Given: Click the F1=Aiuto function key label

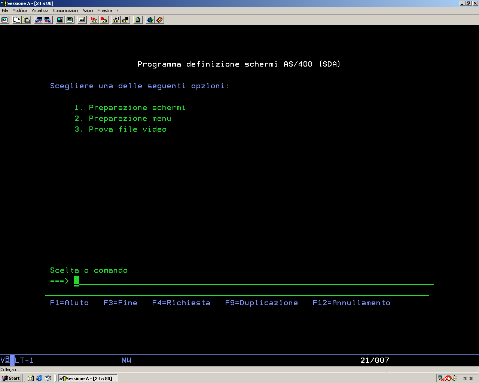Looking at the screenshot, I should point(69,303).
